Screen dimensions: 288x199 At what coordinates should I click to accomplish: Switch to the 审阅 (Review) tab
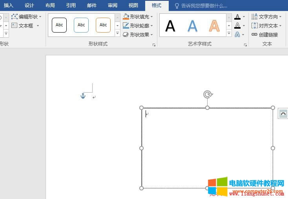pos(112,5)
